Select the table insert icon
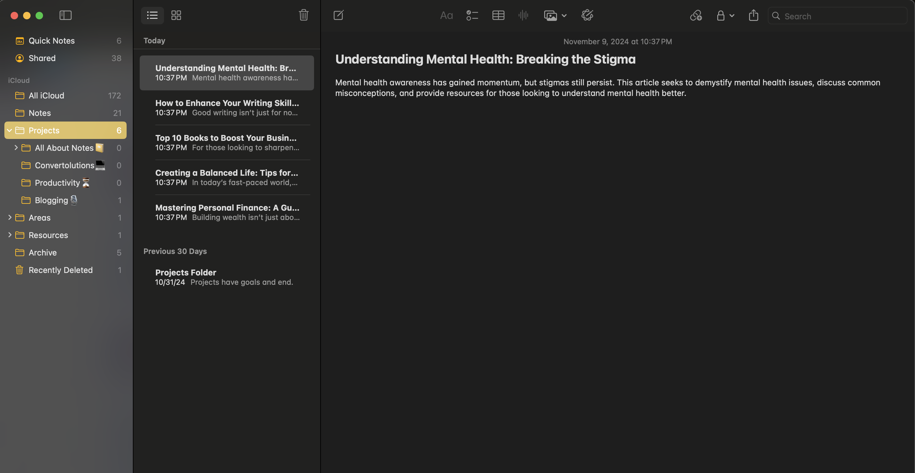The width and height of the screenshot is (915, 473). 498,15
